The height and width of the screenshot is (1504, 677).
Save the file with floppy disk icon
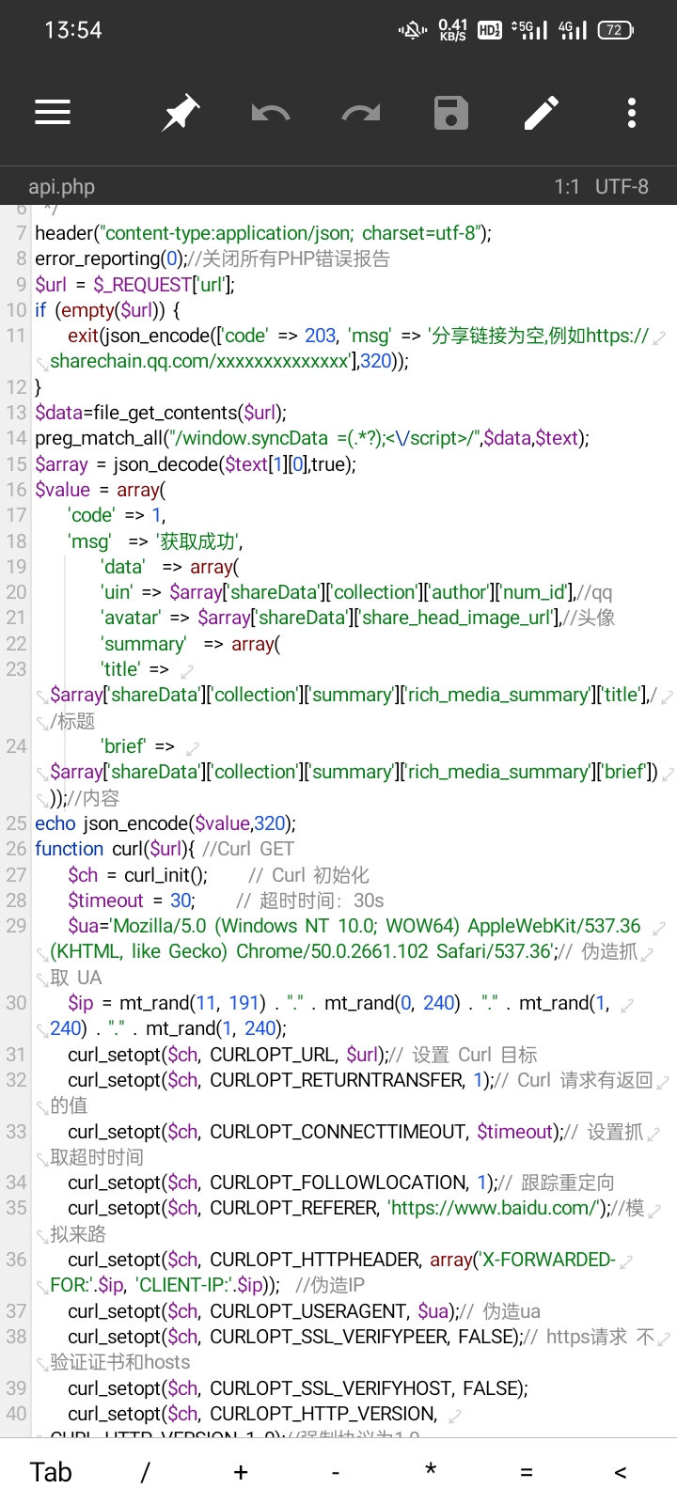[x=451, y=113]
